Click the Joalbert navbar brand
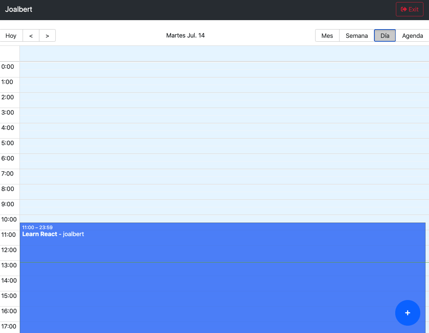This screenshot has width=429, height=333. click(19, 9)
